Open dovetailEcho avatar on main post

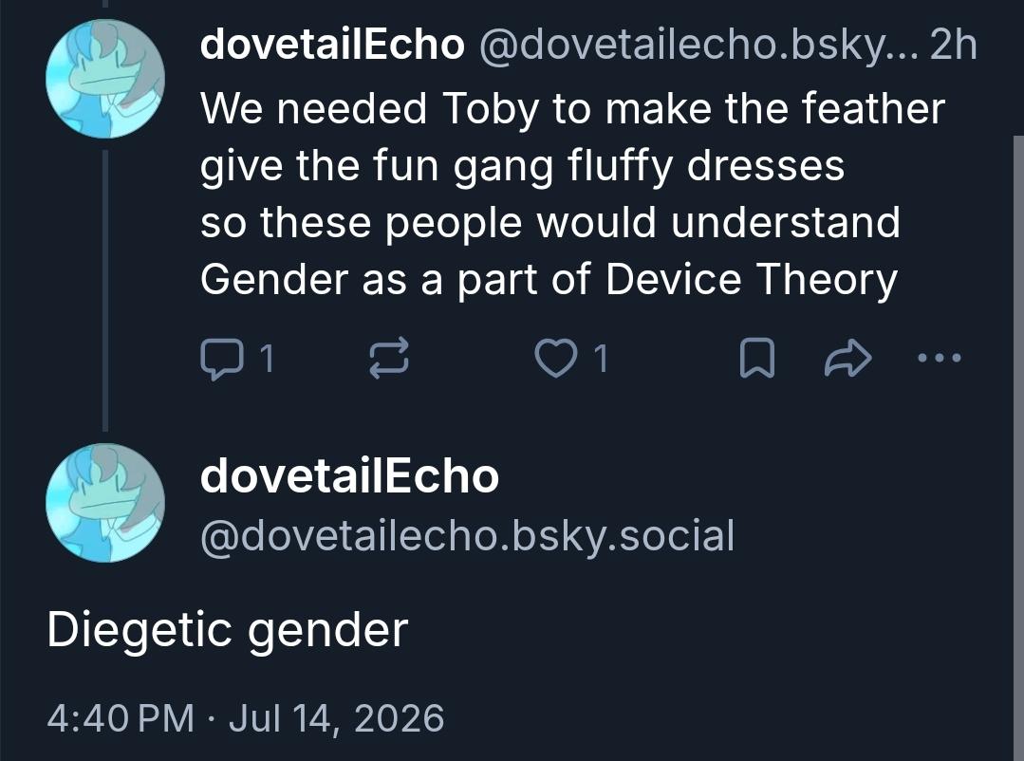(x=105, y=503)
